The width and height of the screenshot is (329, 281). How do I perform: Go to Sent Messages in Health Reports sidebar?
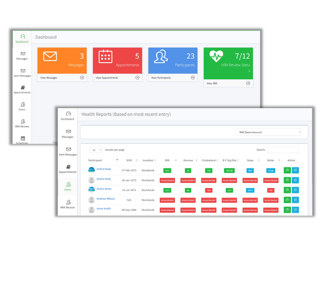click(67, 152)
